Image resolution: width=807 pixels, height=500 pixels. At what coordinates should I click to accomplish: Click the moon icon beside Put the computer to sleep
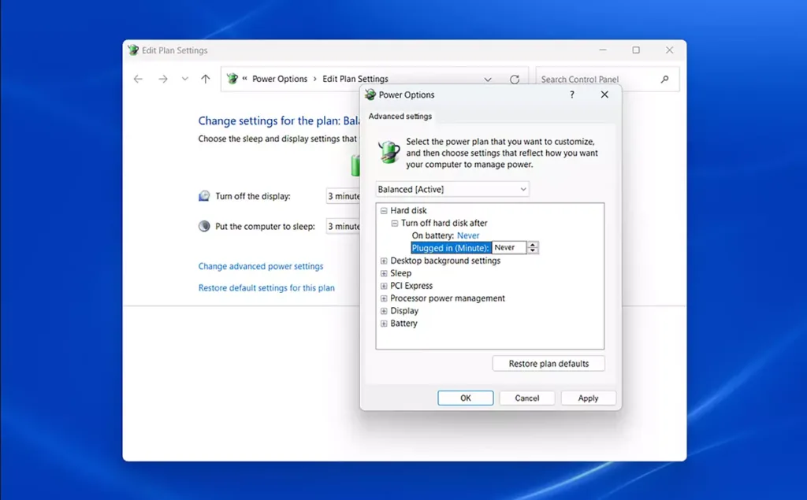point(204,226)
